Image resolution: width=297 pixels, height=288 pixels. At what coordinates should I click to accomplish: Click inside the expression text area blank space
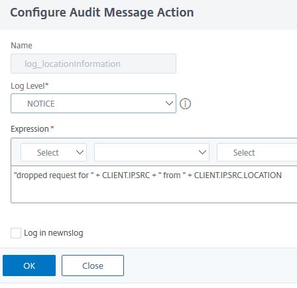point(154,192)
